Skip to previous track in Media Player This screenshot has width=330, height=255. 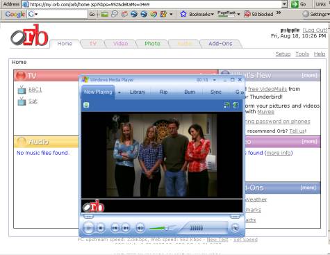(115, 228)
